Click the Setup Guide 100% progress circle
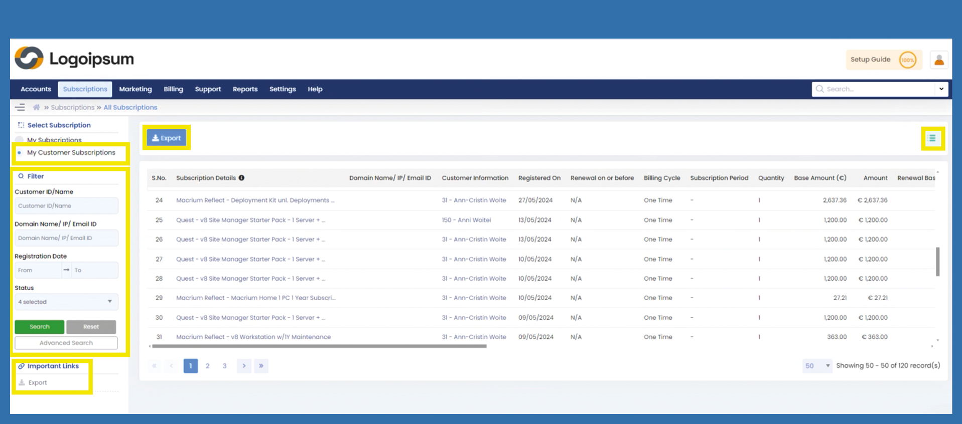Viewport: 962px width, 424px height. coord(907,60)
